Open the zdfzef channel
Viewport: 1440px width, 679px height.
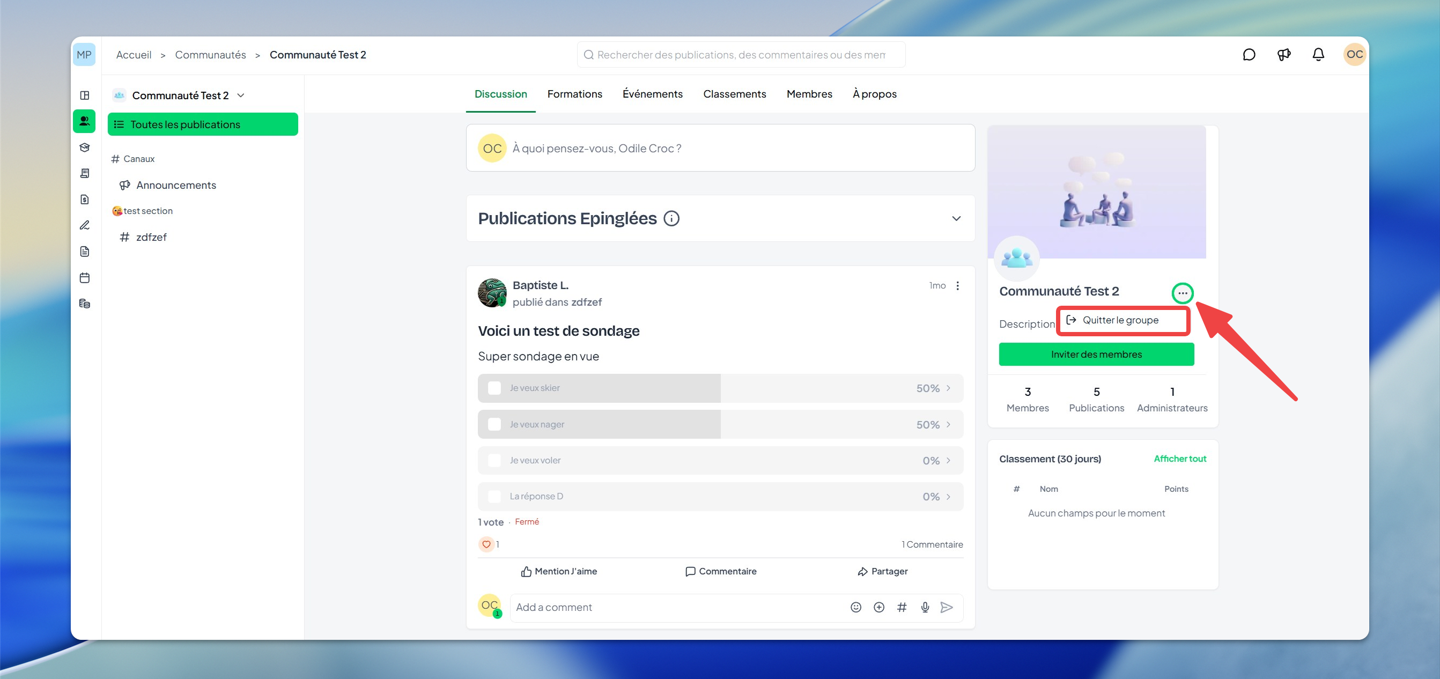point(144,237)
